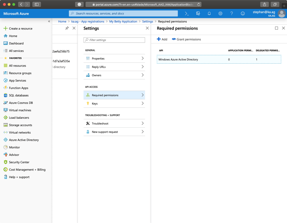Click the API column header

(x=161, y=50)
